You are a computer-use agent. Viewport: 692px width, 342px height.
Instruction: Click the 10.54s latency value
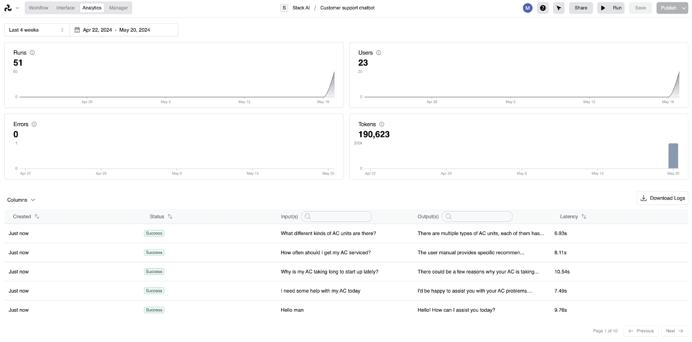coord(562,272)
